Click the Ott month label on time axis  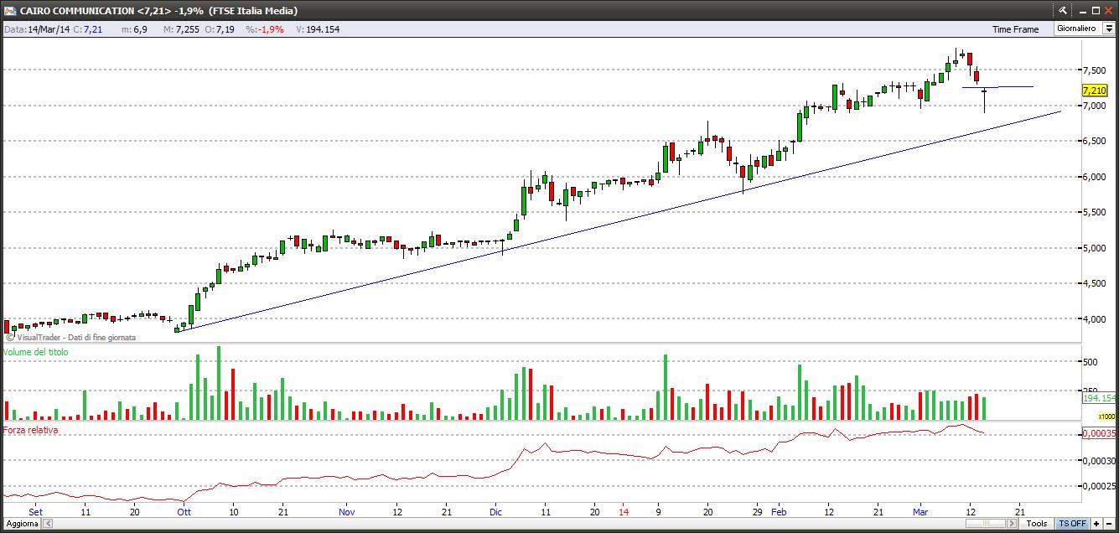[x=184, y=511]
